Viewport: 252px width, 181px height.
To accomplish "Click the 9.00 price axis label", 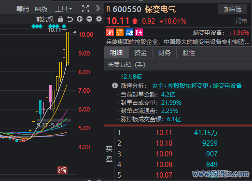I will [x=84, y=54].
